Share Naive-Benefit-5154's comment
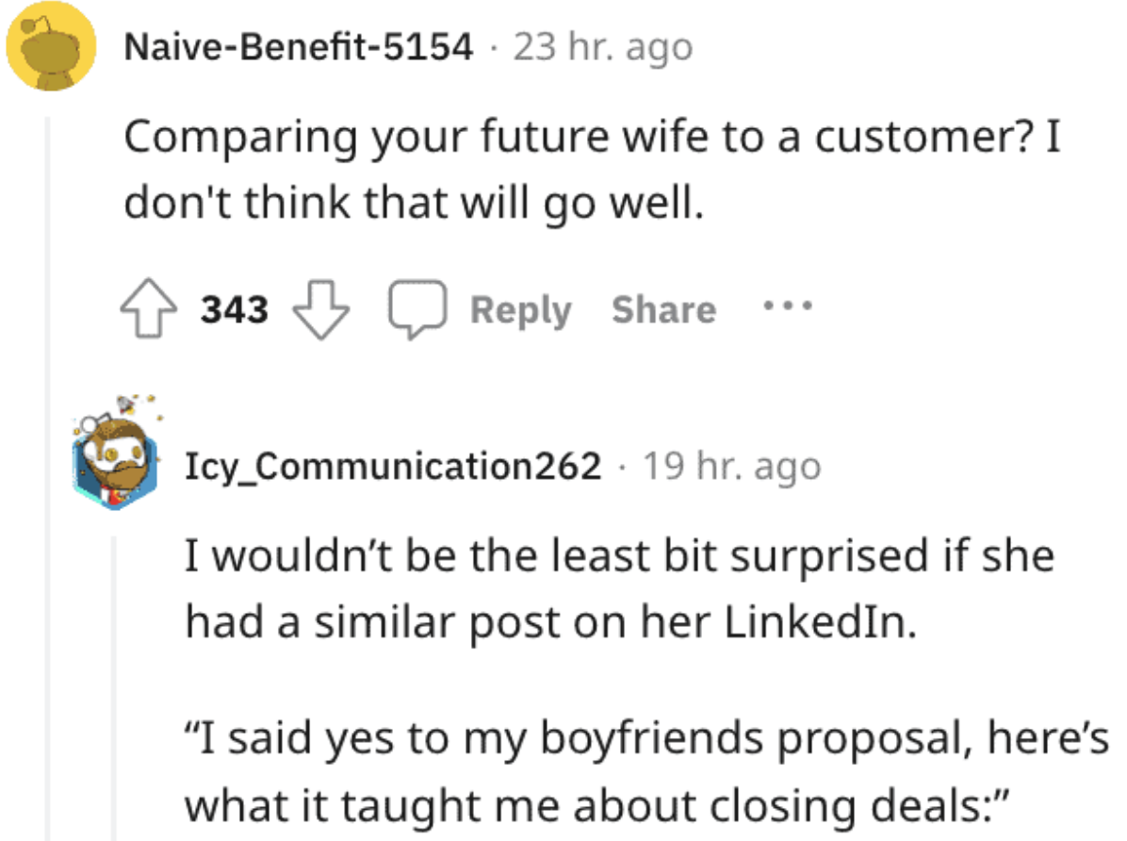1127x841 pixels. (x=663, y=310)
